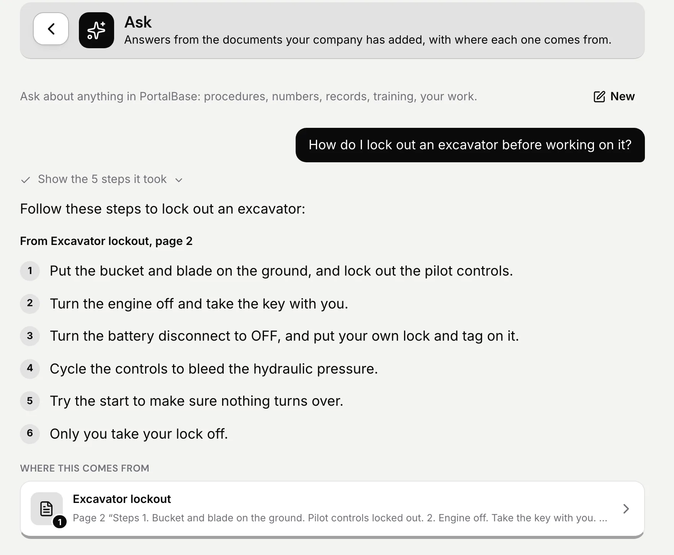Click the down chevron next to steps summary
This screenshot has height=555, width=674.
pos(178,180)
